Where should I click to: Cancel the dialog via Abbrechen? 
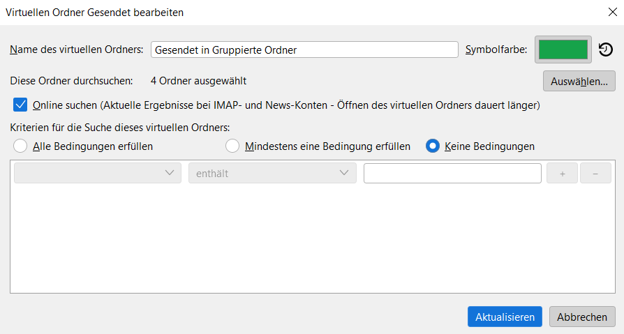click(582, 317)
